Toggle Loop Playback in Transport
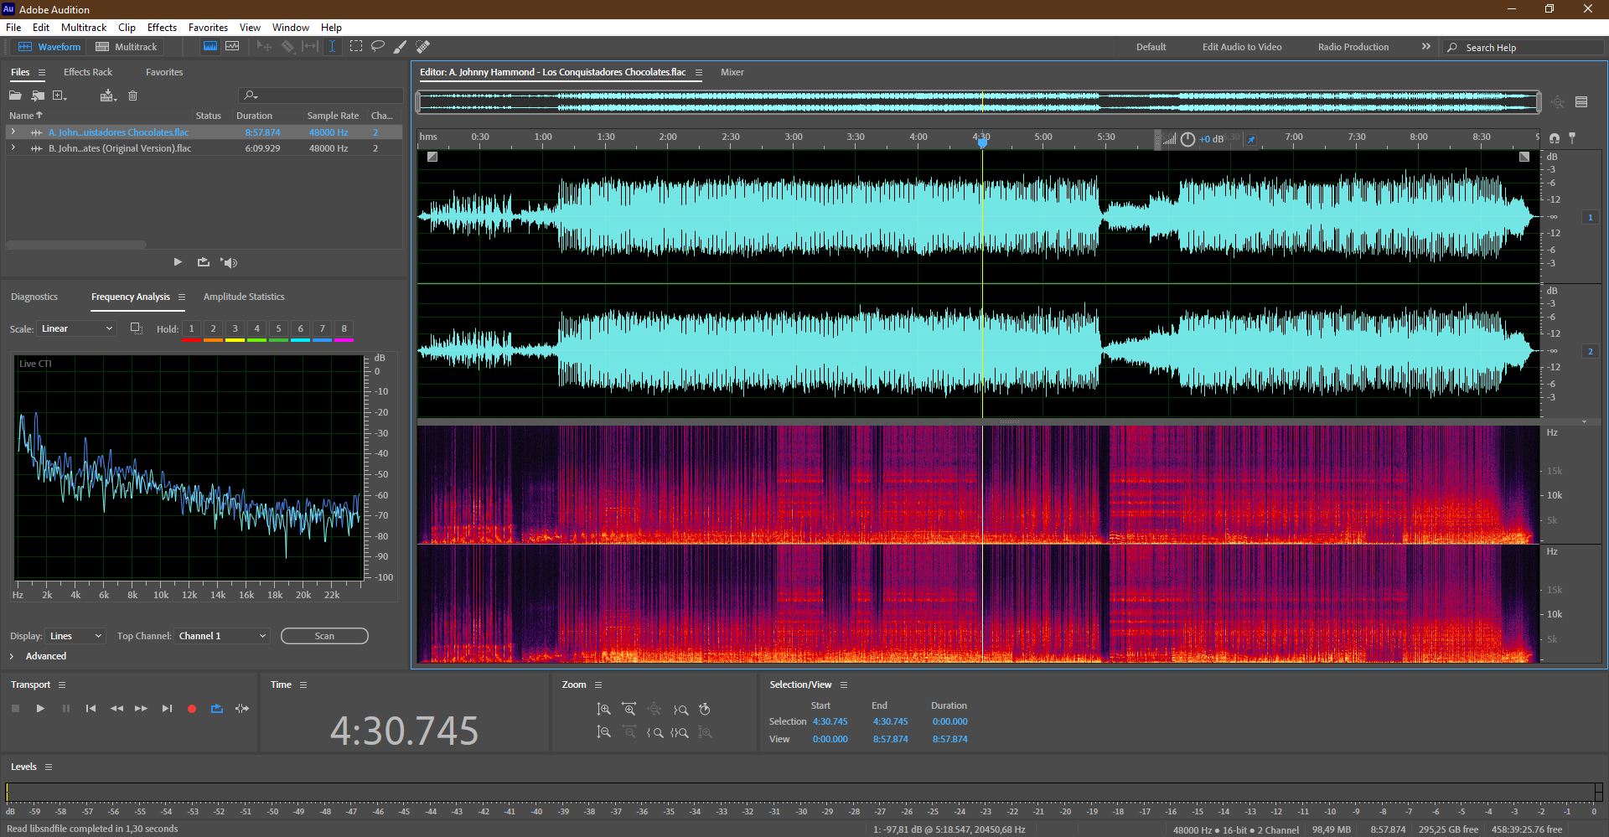This screenshot has width=1609, height=837. pyautogui.click(x=217, y=709)
